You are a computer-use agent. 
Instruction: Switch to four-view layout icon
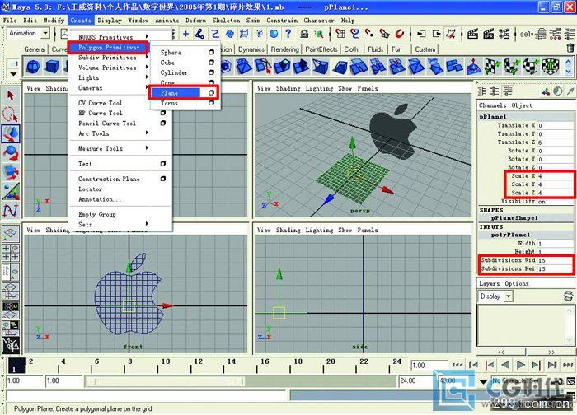click(x=10, y=253)
